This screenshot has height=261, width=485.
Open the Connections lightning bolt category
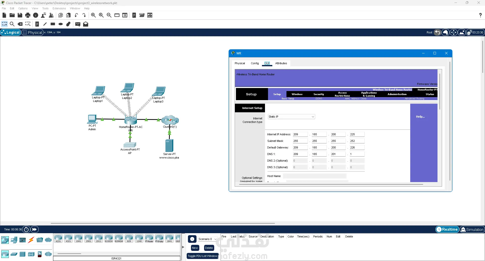tap(31, 240)
